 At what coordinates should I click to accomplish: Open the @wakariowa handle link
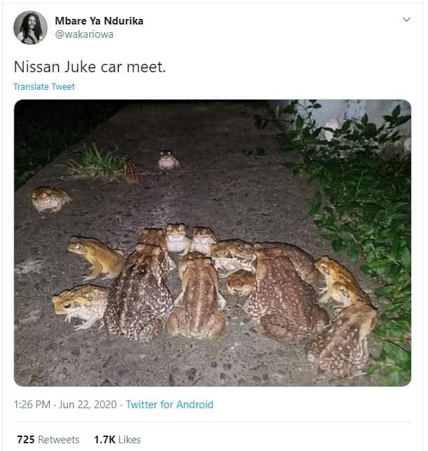tap(83, 34)
